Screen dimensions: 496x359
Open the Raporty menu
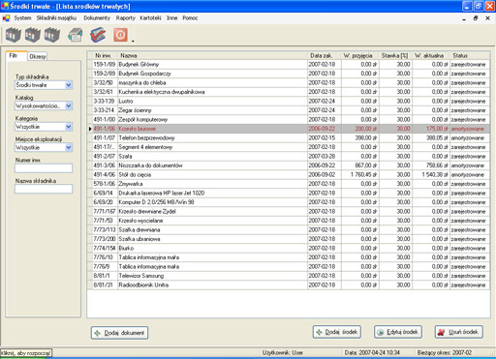point(126,18)
